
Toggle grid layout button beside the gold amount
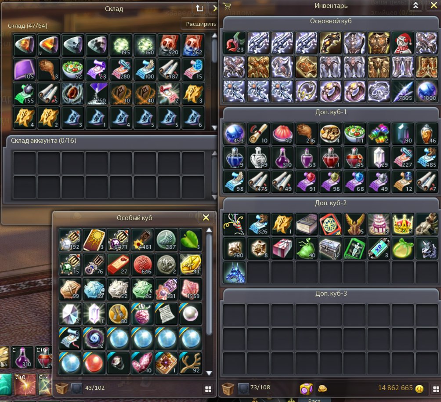tap(436, 389)
